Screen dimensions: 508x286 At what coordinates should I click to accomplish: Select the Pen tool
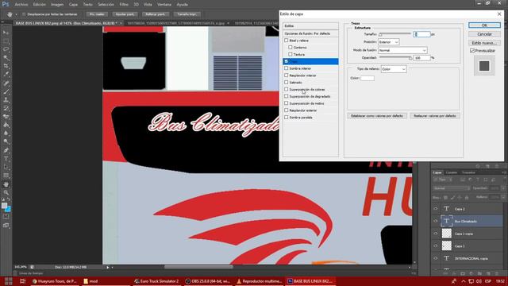[x=6, y=150]
